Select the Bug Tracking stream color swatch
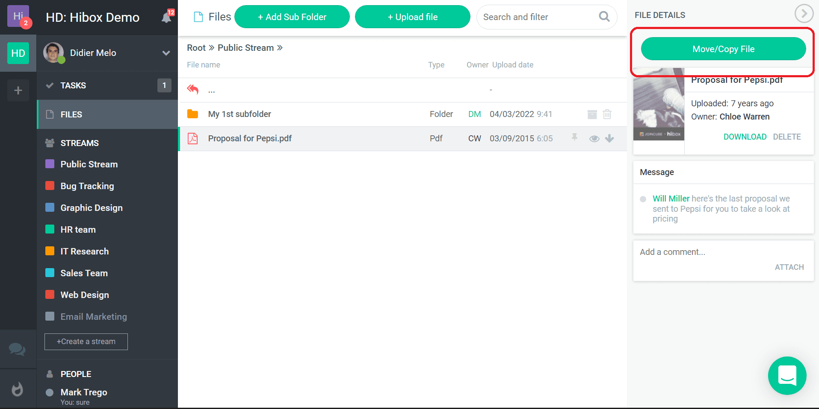 (x=50, y=186)
